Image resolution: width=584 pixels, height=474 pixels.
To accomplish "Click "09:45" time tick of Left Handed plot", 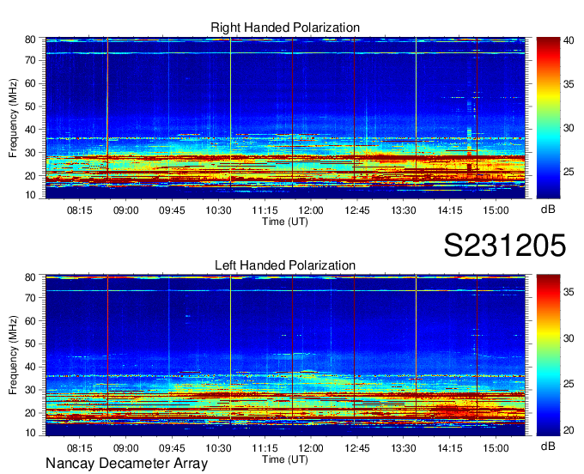I will click(172, 448).
